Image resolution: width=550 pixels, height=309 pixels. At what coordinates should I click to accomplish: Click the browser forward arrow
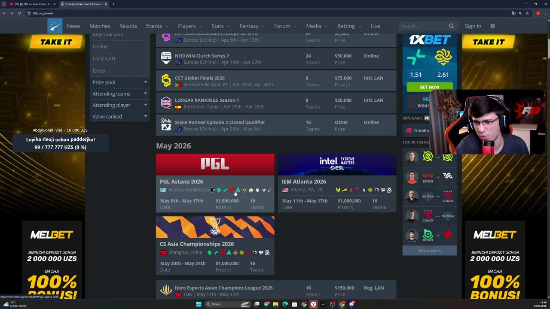(12, 13)
